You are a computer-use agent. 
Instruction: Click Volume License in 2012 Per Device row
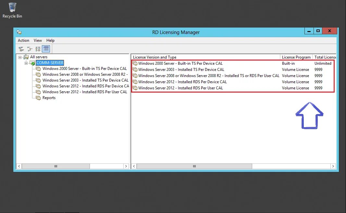click(x=295, y=82)
